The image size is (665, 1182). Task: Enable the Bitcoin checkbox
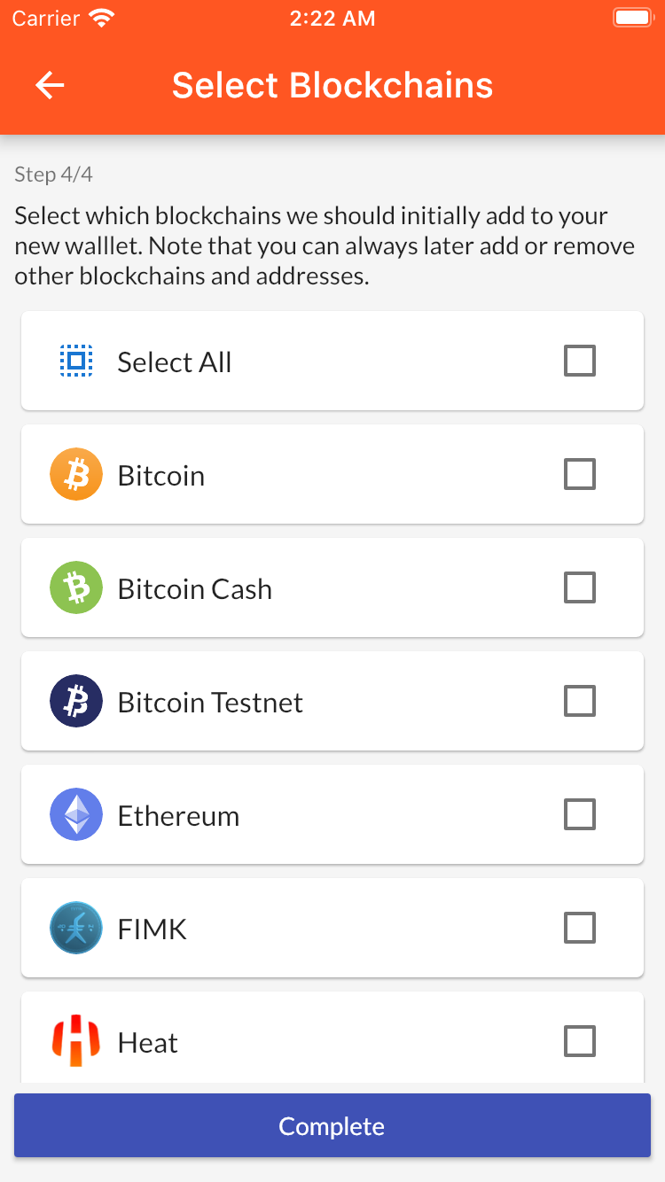point(580,474)
